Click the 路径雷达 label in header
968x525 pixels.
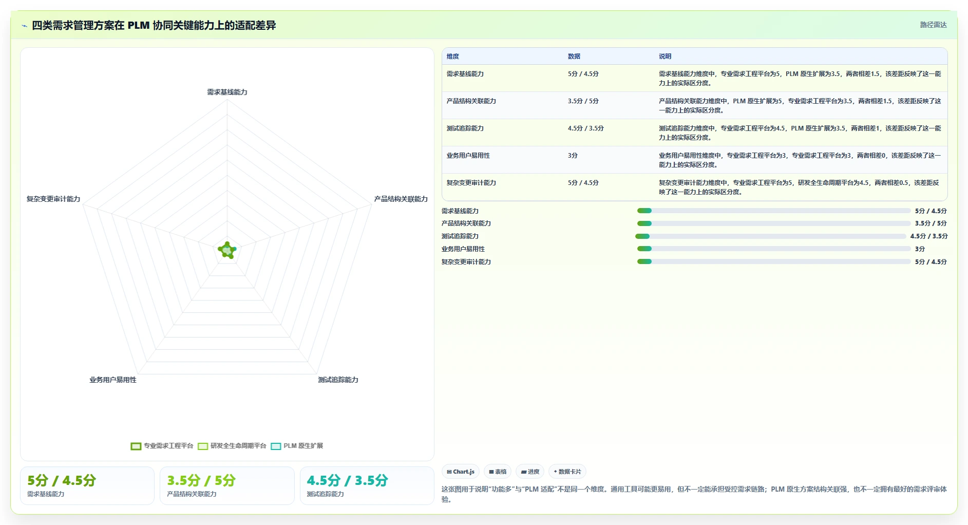(x=933, y=25)
